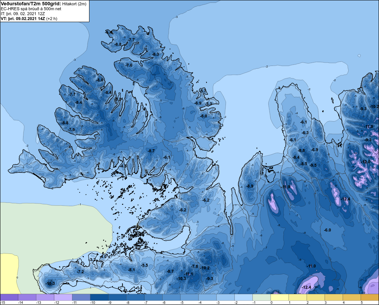
Task: Click the pale green swatch between -1 and 0
Action: (x=262, y=297)
